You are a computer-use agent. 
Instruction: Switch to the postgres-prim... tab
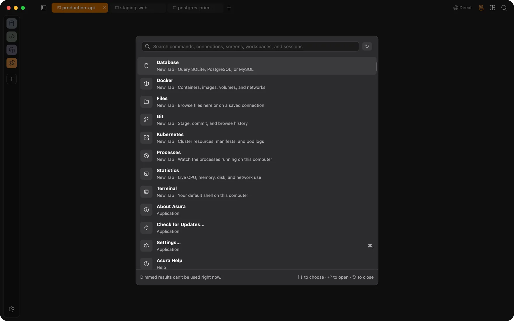click(195, 8)
